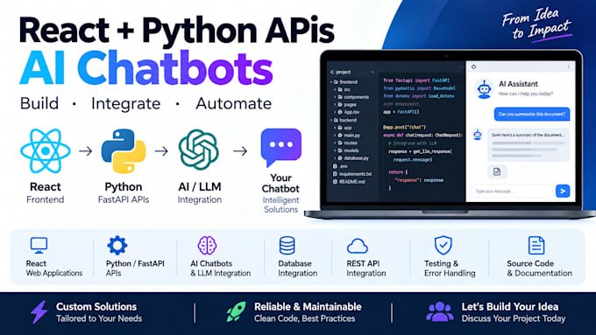Click the React + Python APIs headline

tap(177, 31)
